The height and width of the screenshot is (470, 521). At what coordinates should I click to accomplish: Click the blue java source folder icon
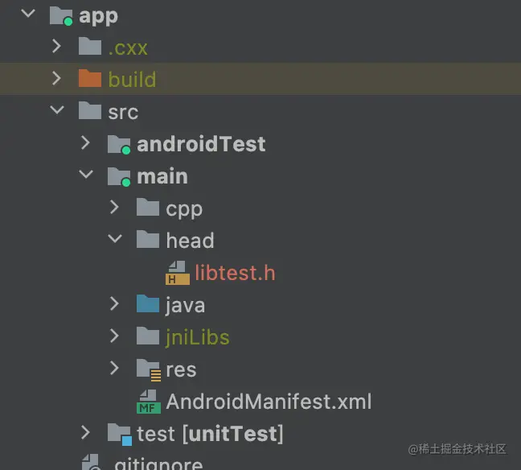coord(148,303)
